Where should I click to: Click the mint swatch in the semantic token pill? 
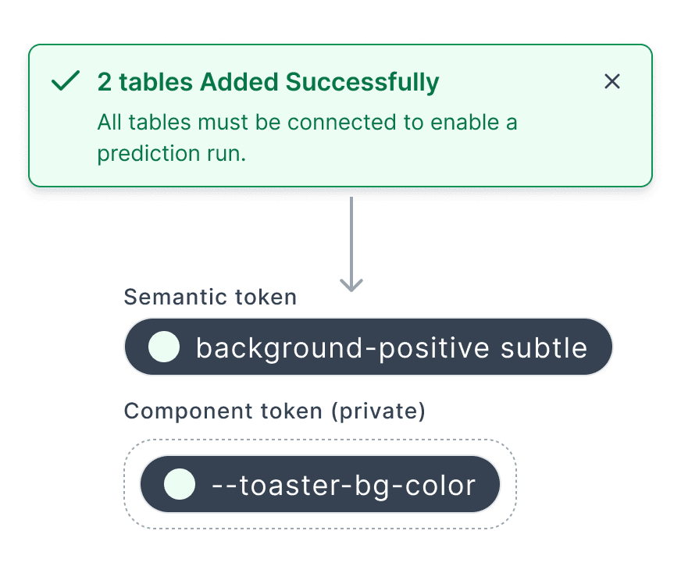[164, 347]
